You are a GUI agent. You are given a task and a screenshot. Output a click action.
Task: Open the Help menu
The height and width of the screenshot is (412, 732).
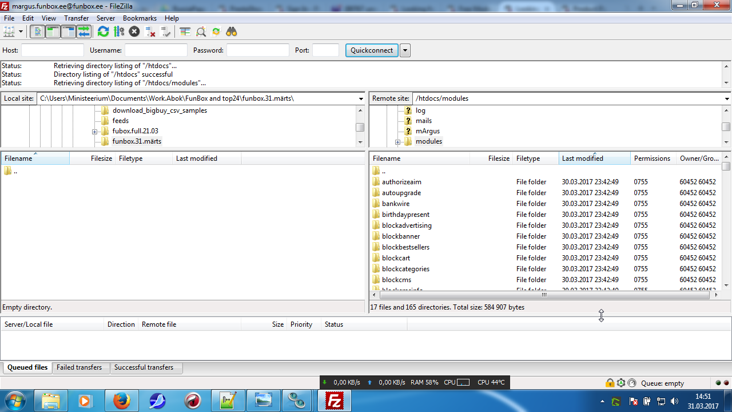pyautogui.click(x=172, y=18)
